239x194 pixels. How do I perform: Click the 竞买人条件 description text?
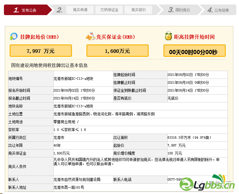click(x=136, y=162)
